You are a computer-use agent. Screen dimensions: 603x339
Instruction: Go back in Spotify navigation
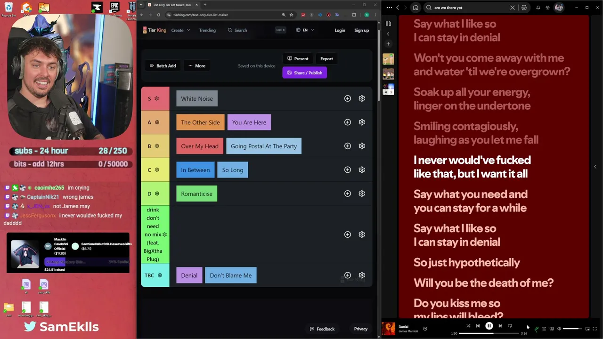click(x=398, y=8)
